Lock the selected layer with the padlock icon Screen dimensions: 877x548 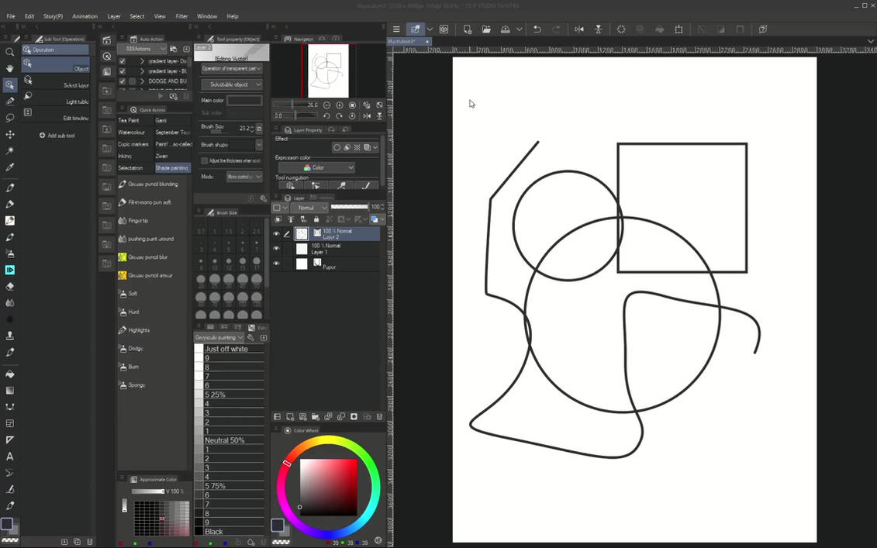(317, 219)
